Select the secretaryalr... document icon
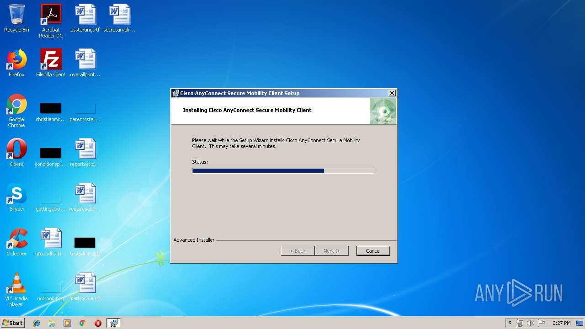This screenshot has width=585, height=329. coord(119,19)
